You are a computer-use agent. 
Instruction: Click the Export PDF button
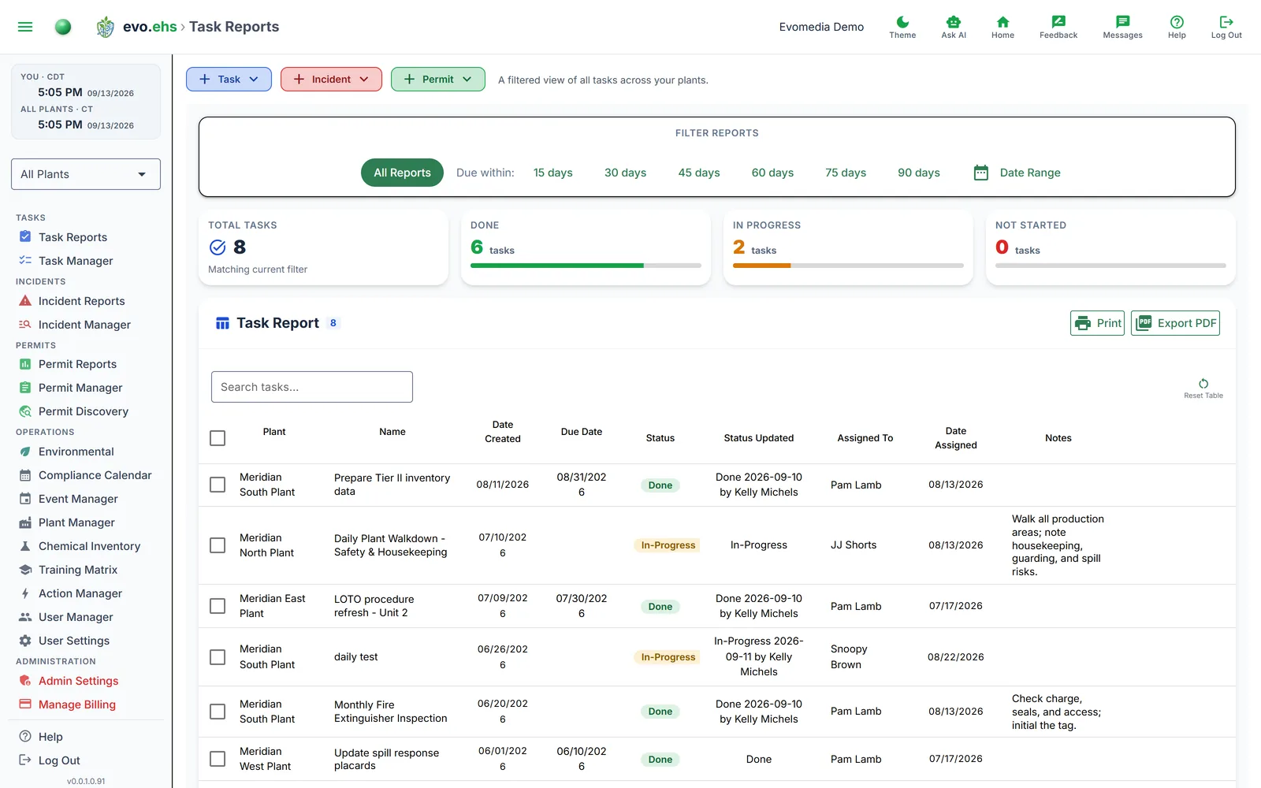tap(1175, 323)
